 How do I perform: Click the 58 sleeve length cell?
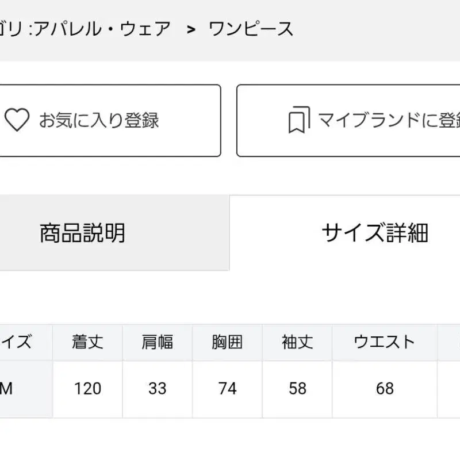coord(297,389)
